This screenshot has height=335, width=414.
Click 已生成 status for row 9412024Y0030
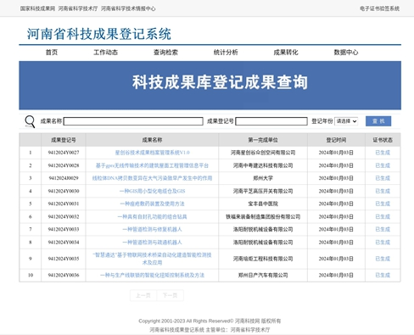383,191
